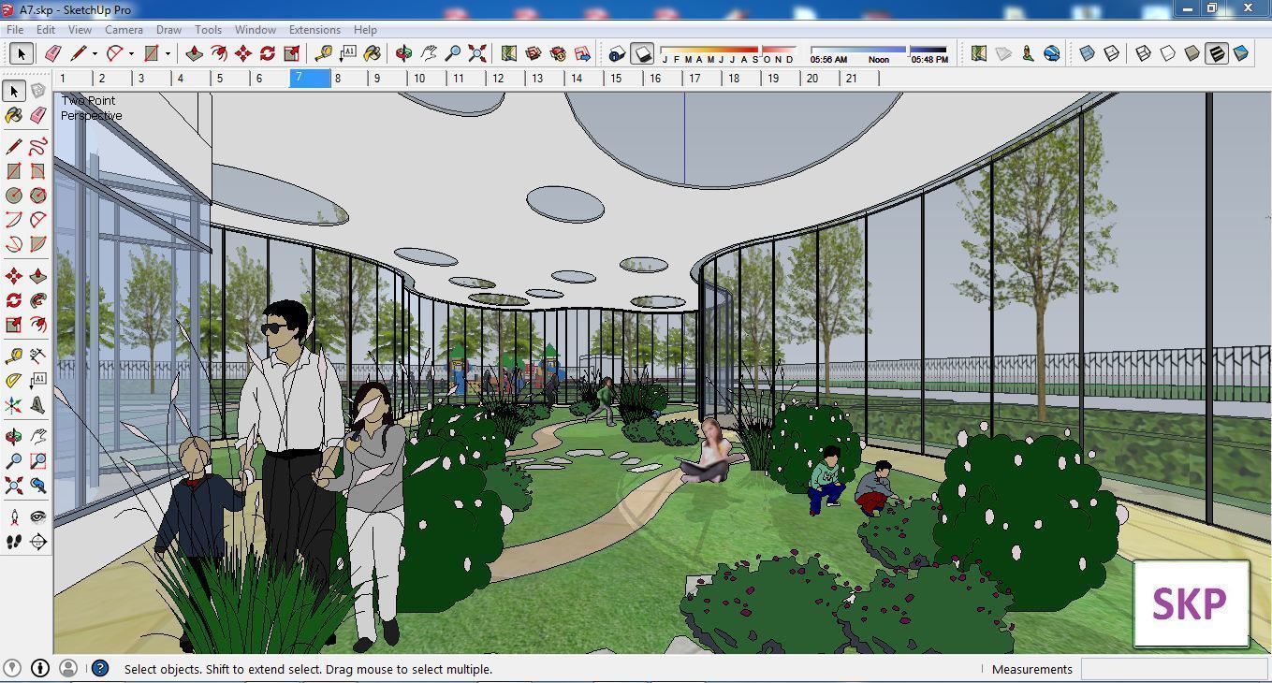Open the 3D Warehouse get models icon
This screenshot has width=1272, height=683.
point(534,53)
